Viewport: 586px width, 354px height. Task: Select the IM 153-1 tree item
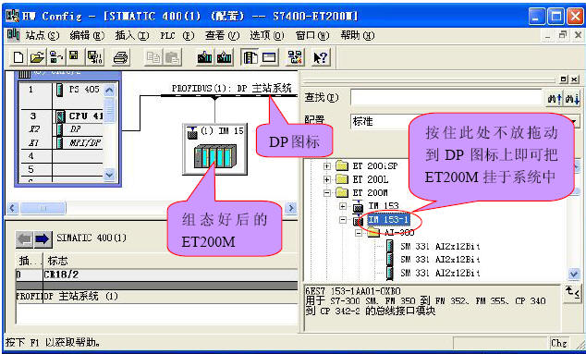[x=388, y=220]
